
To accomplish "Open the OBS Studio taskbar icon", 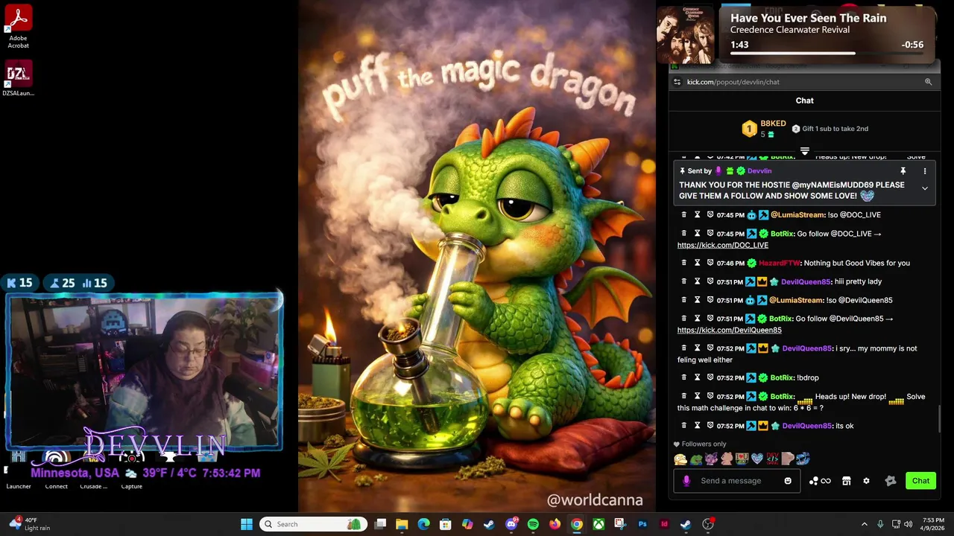I will (x=708, y=524).
